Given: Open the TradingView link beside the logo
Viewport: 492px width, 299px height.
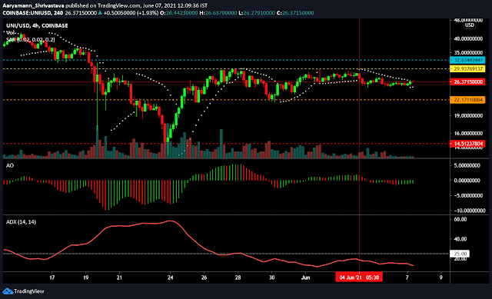Looking at the screenshot, I should coord(29,291).
